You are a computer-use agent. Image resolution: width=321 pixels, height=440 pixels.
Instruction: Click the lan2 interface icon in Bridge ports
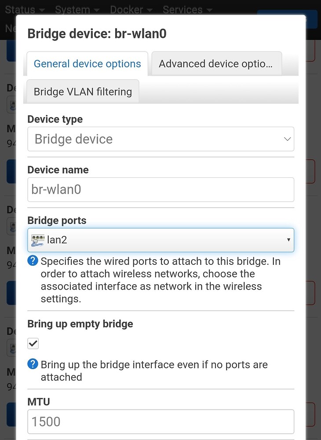pyautogui.click(x=39, y=239)
